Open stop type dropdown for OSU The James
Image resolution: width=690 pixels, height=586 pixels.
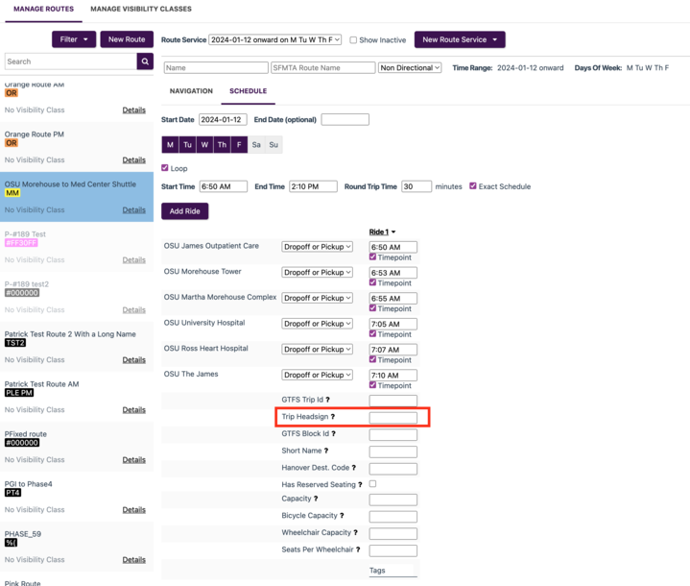click(317, 375)
